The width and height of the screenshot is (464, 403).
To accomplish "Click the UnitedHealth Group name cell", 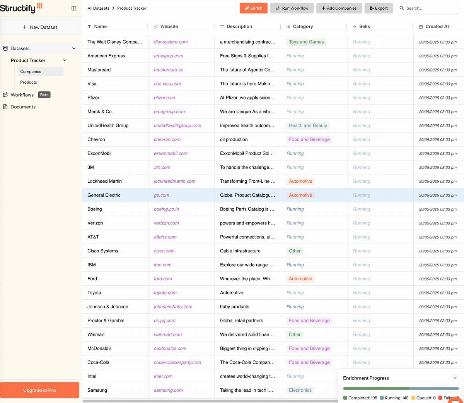I will (x=108, y=125).
